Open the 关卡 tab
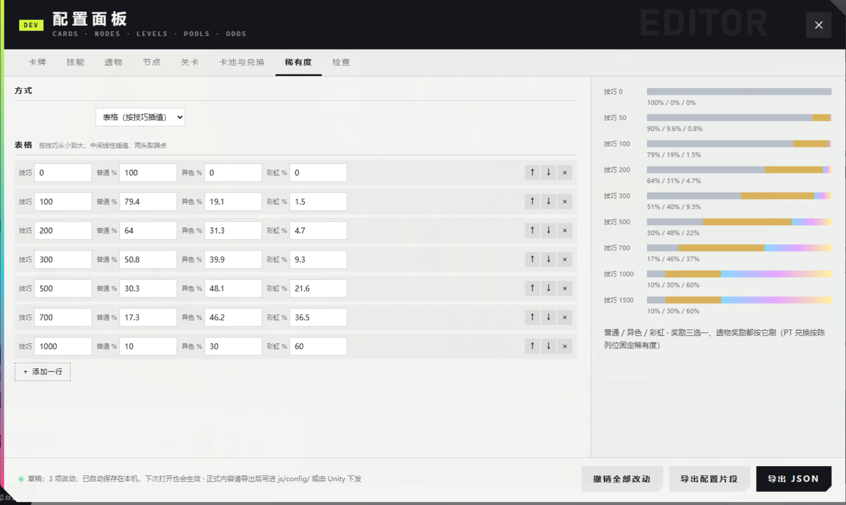 [189, 62]
